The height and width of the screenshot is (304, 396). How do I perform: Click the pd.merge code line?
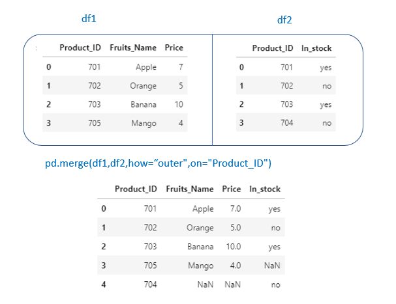[158, 163]
